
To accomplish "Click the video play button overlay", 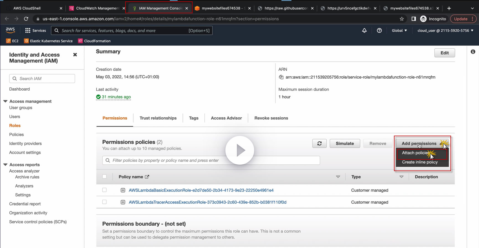I will coord(240,150).
